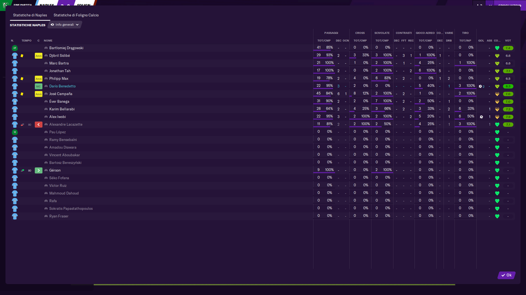Image resolution: width=526 pixels, height=295 pixels.
Task: Open the Info generali view dropdown
Action: (x=65, y=25)
